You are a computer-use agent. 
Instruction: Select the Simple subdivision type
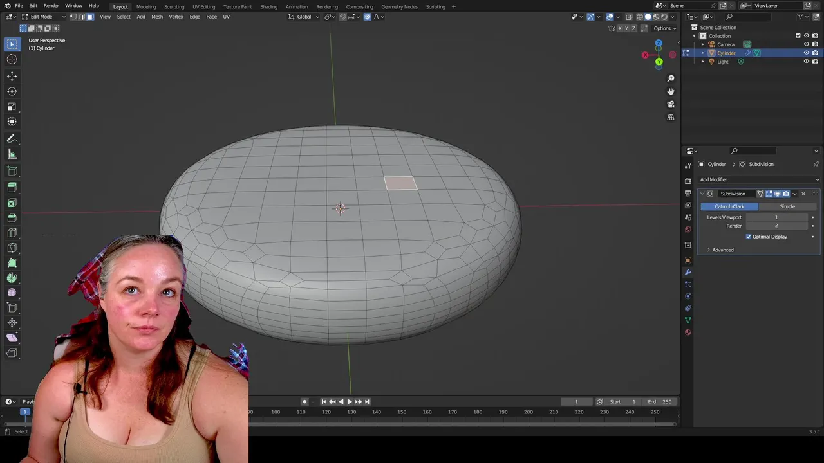click(x=787, y=206)
